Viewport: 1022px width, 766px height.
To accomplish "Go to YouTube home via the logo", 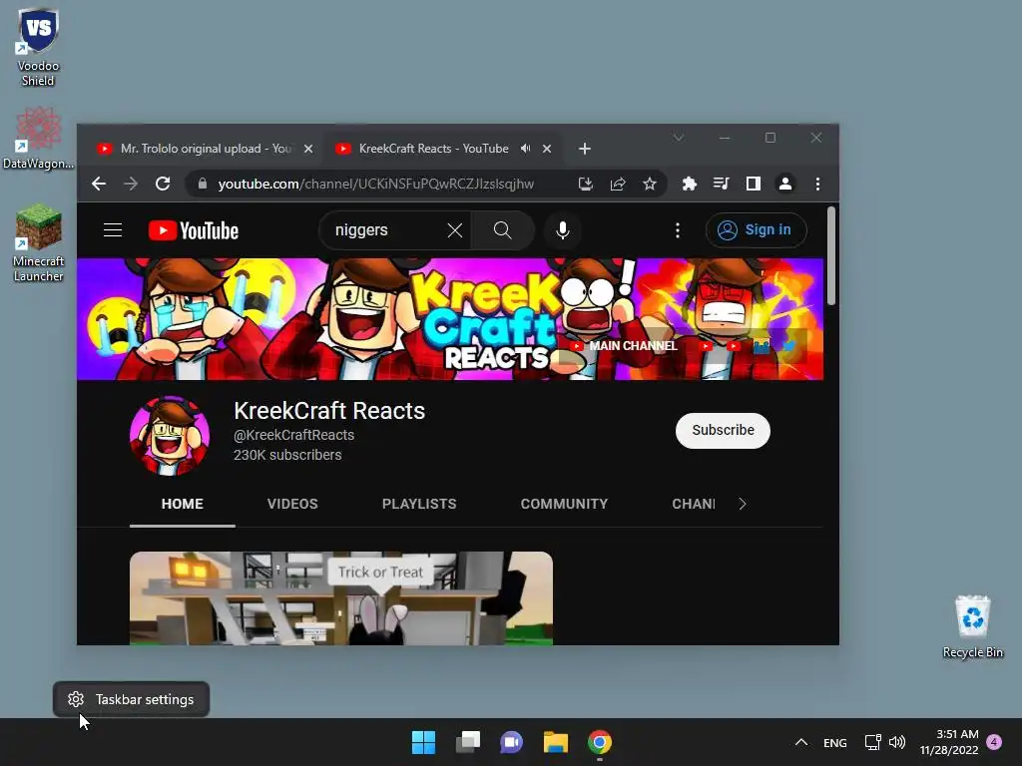I will (x=194, y=230).
